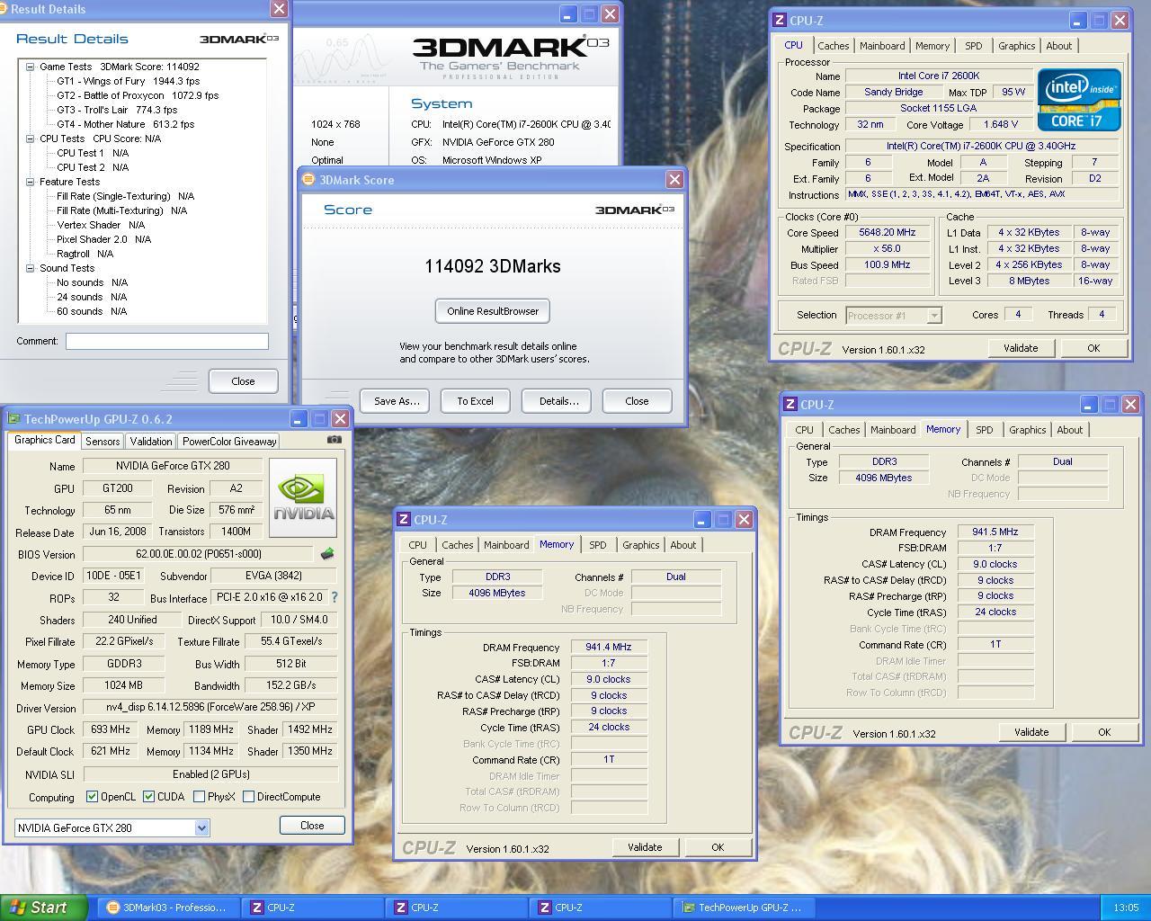This screenshot has height=921, width=1151.
Task: Select GT1 - Wings of Fury result row
Action: pos(128,81)
